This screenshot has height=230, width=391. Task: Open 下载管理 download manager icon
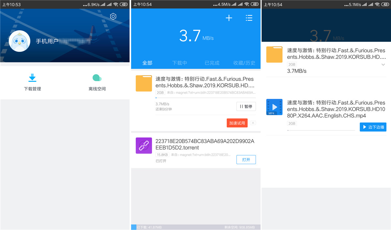[x=32, y=78]
